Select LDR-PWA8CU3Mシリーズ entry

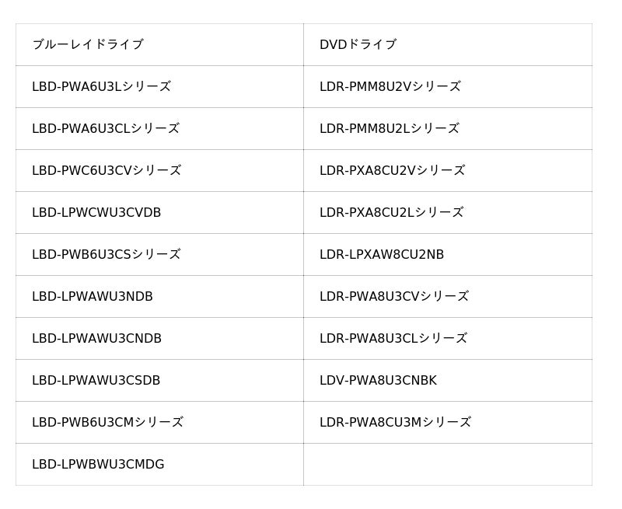click(x=448, y=422)
